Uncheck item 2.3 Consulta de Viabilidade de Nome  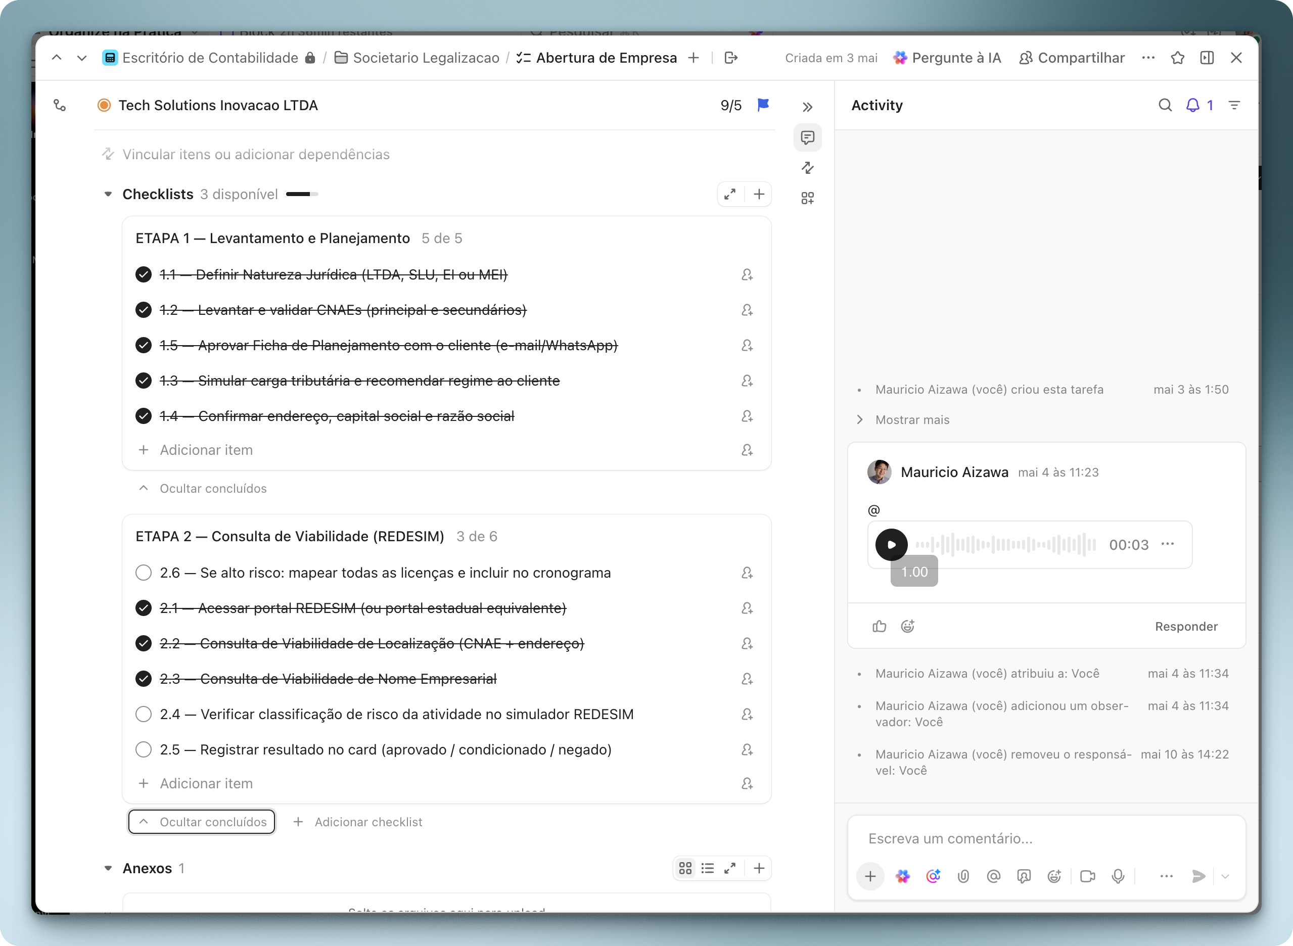(144, 679)
